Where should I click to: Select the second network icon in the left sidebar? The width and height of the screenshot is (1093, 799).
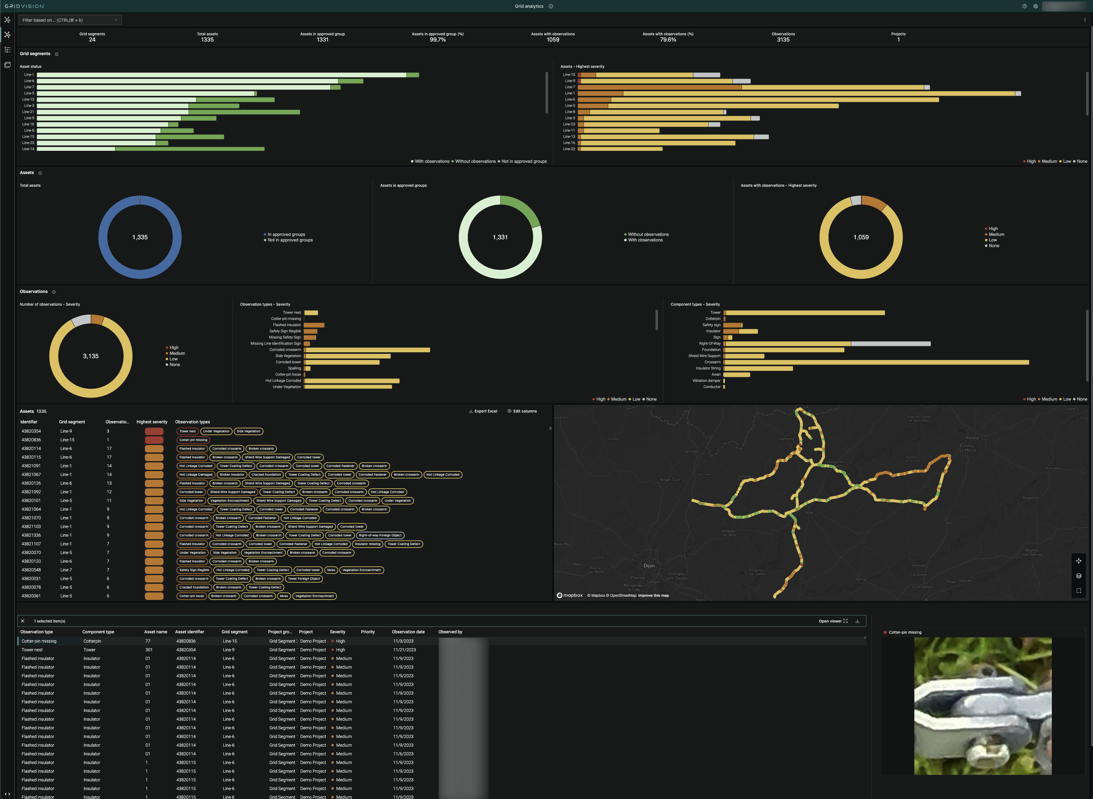tap(7, 34)
